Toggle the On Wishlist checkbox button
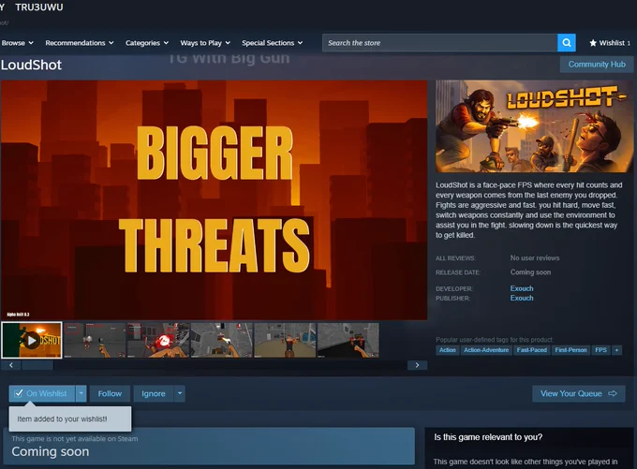The height and width of the screenshot is (469, 637). pyautogui.click(x=42, y=393)
